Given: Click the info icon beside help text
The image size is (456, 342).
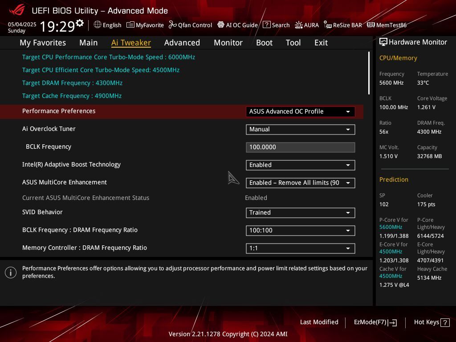Looking at the screenshot, I should click(x=11, y=273).
